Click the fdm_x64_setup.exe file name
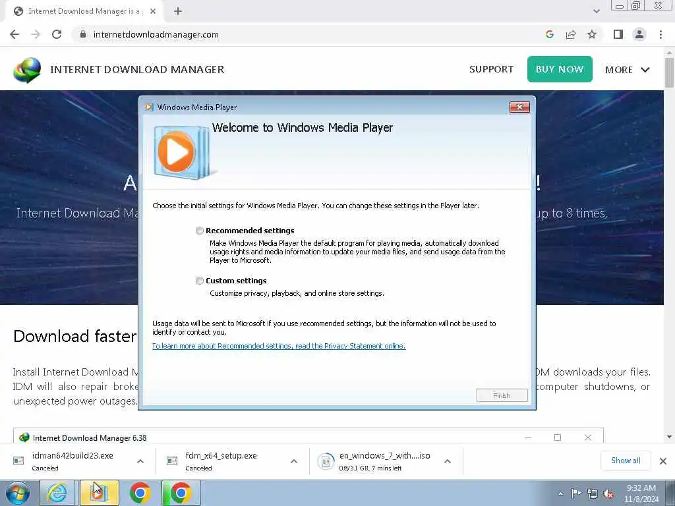This screenshot has width=675, height=506. 221,456
